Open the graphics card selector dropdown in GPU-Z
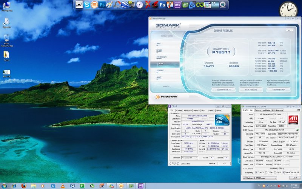302x189 pixels. pos(260,178)
